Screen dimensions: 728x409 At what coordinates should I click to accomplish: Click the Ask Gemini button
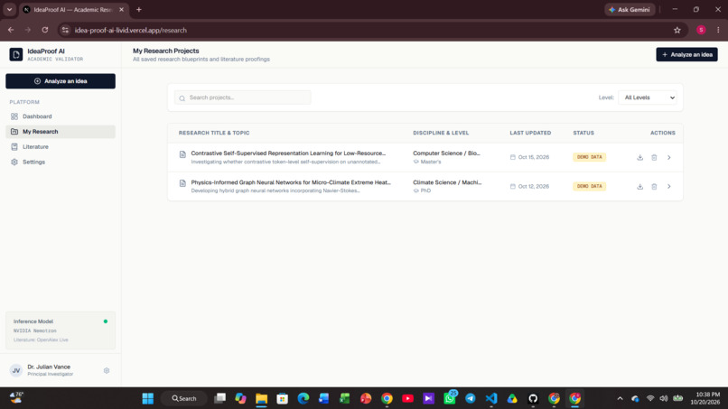coord(630,9)
